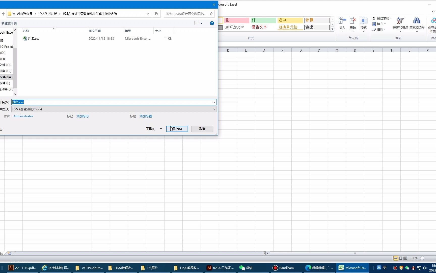436x273 pixels.
Task: Click 添加标记 to add a tag
Action: coord(83,116)
